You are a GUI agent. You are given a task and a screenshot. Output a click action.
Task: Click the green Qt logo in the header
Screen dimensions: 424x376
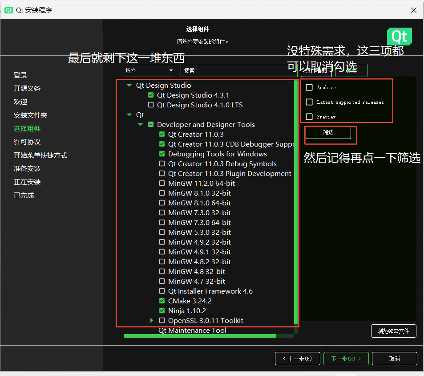pos(400,36)
